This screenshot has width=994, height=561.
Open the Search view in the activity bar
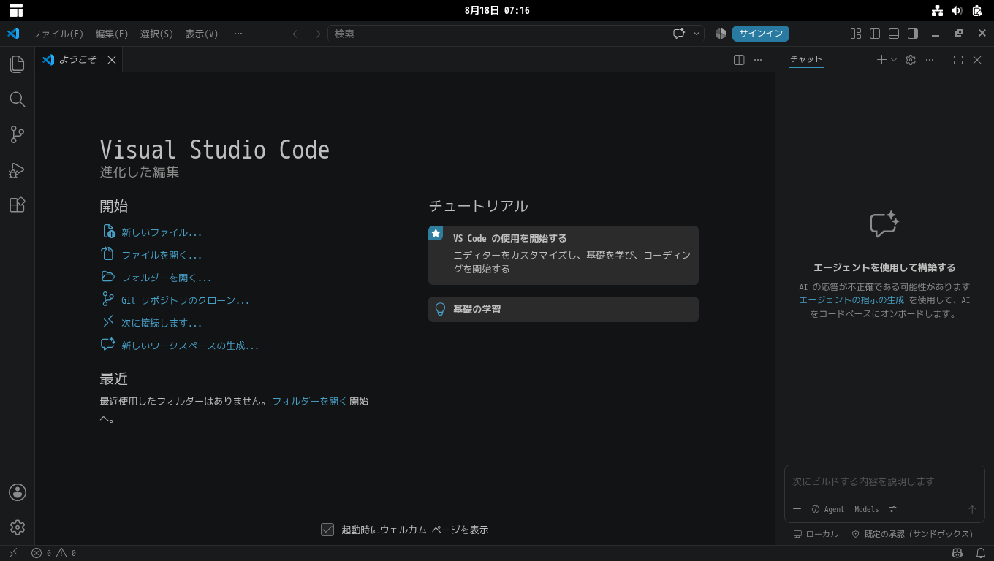18,99
